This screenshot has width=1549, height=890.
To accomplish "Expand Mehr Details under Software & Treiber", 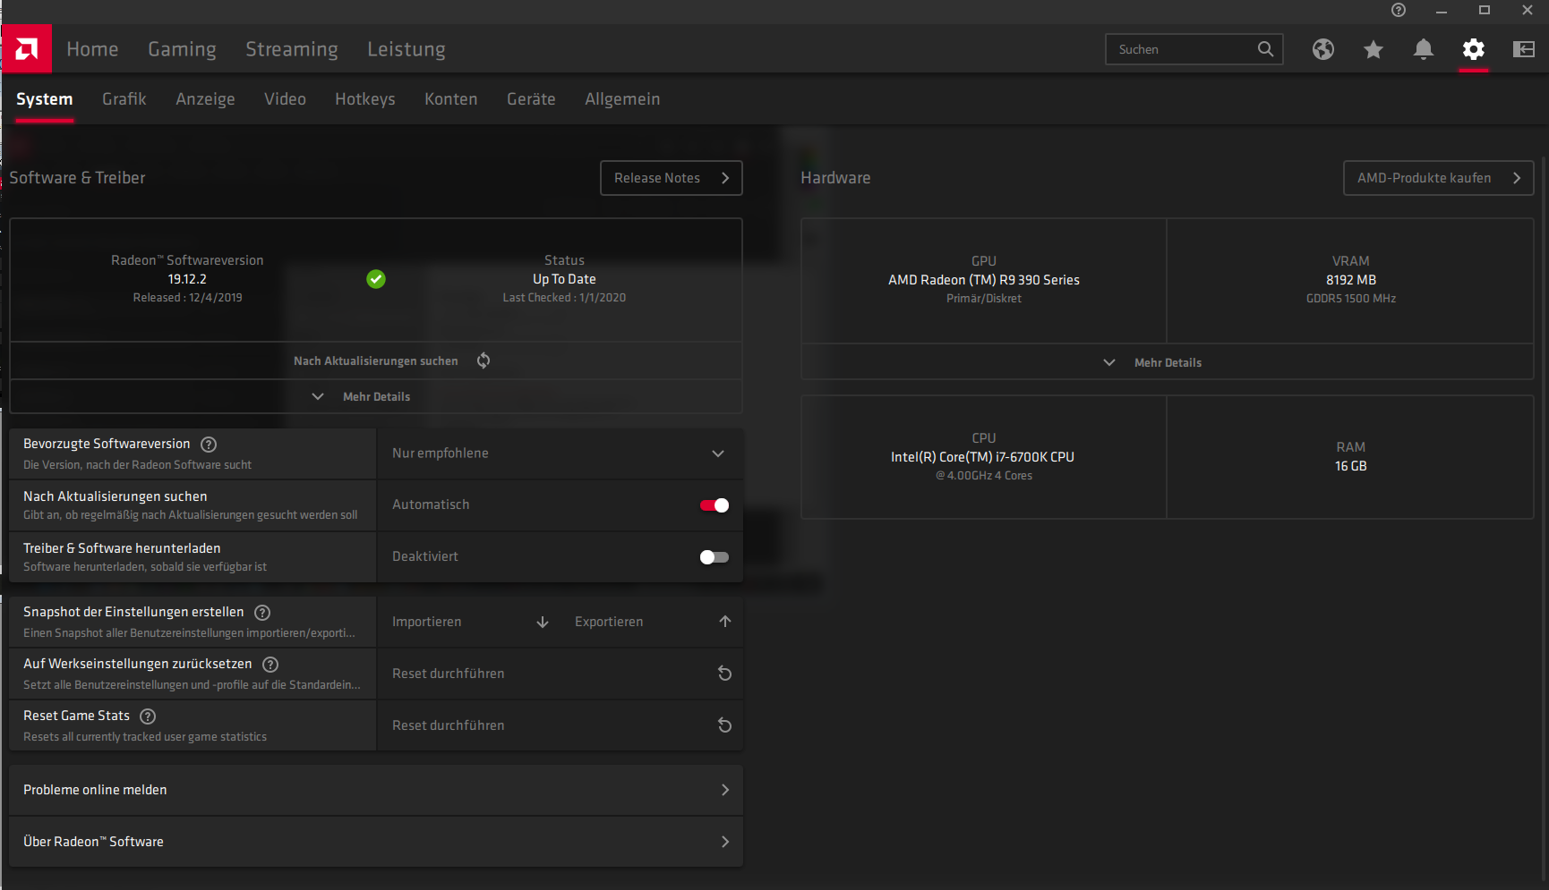I will point(376,396).
